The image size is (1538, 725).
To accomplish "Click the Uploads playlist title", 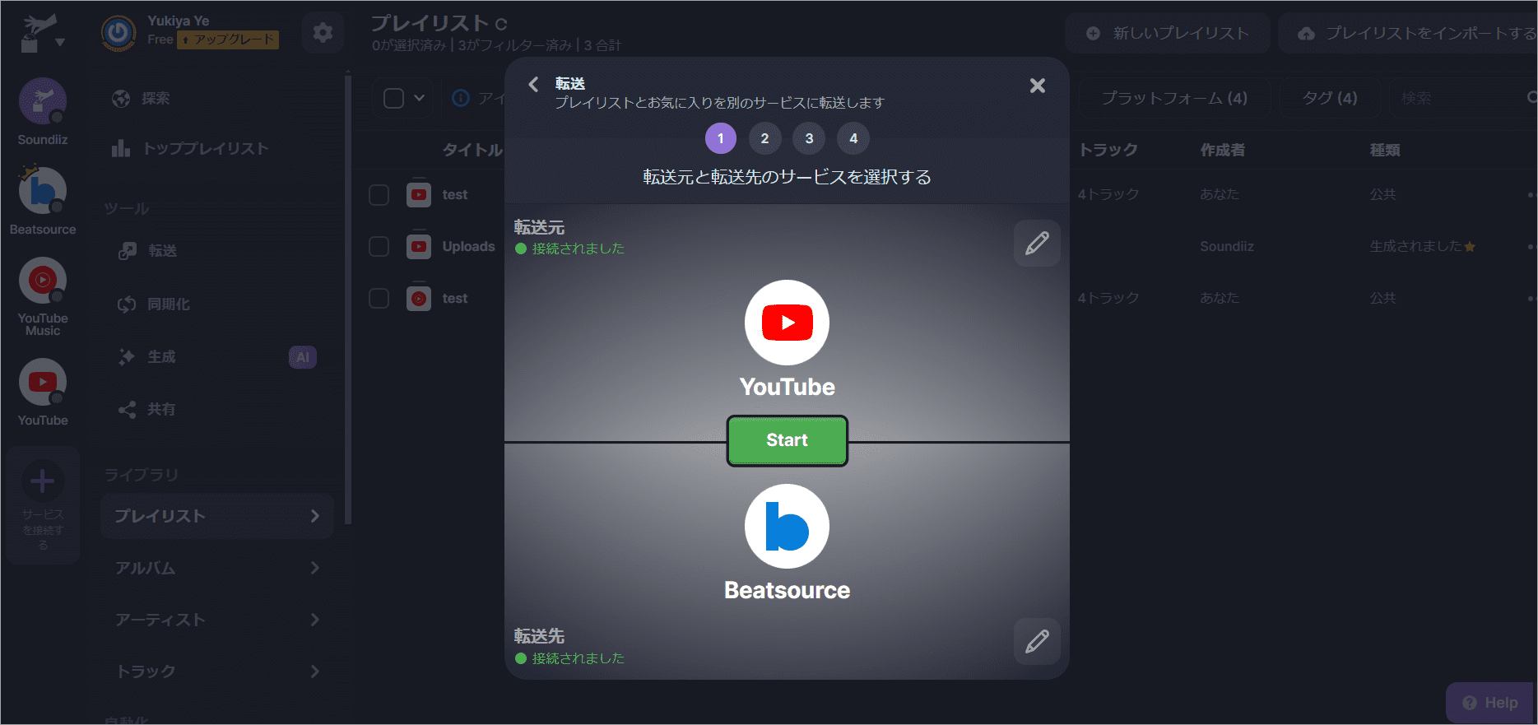I will click(468, 246).
